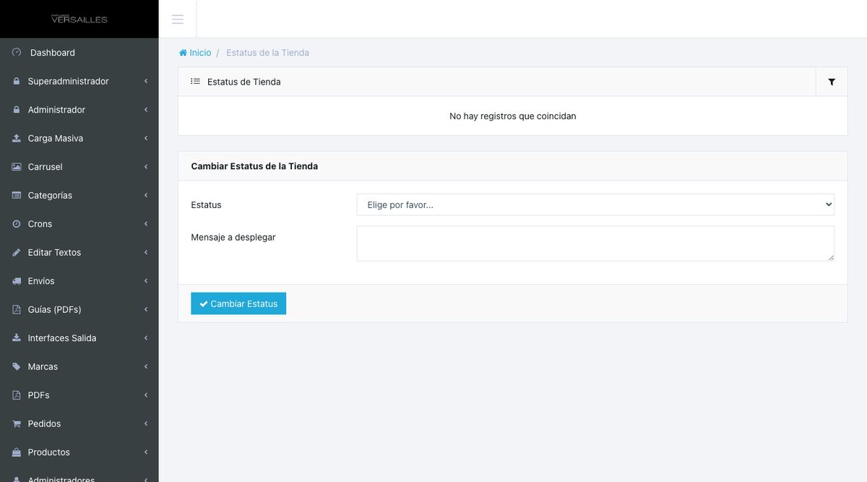This screenshot has height=482, width=867.
Task: Open the Crons sidebar menu
Action: (x=79, y=224)
